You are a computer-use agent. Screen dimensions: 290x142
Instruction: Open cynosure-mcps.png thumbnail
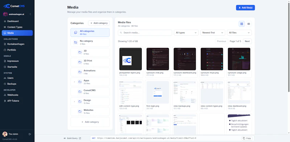click(212, 59)
